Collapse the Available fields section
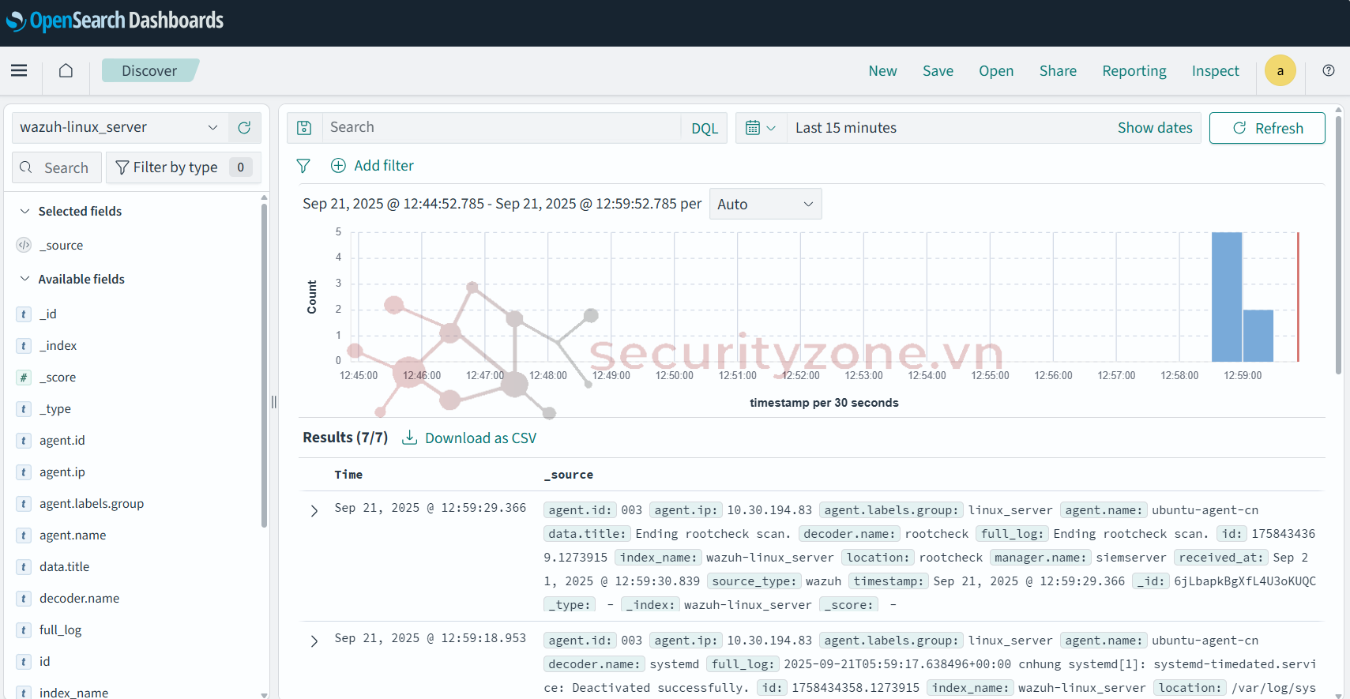 25,280
